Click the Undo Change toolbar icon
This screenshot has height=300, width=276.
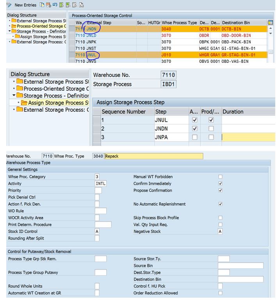[55, 5]
